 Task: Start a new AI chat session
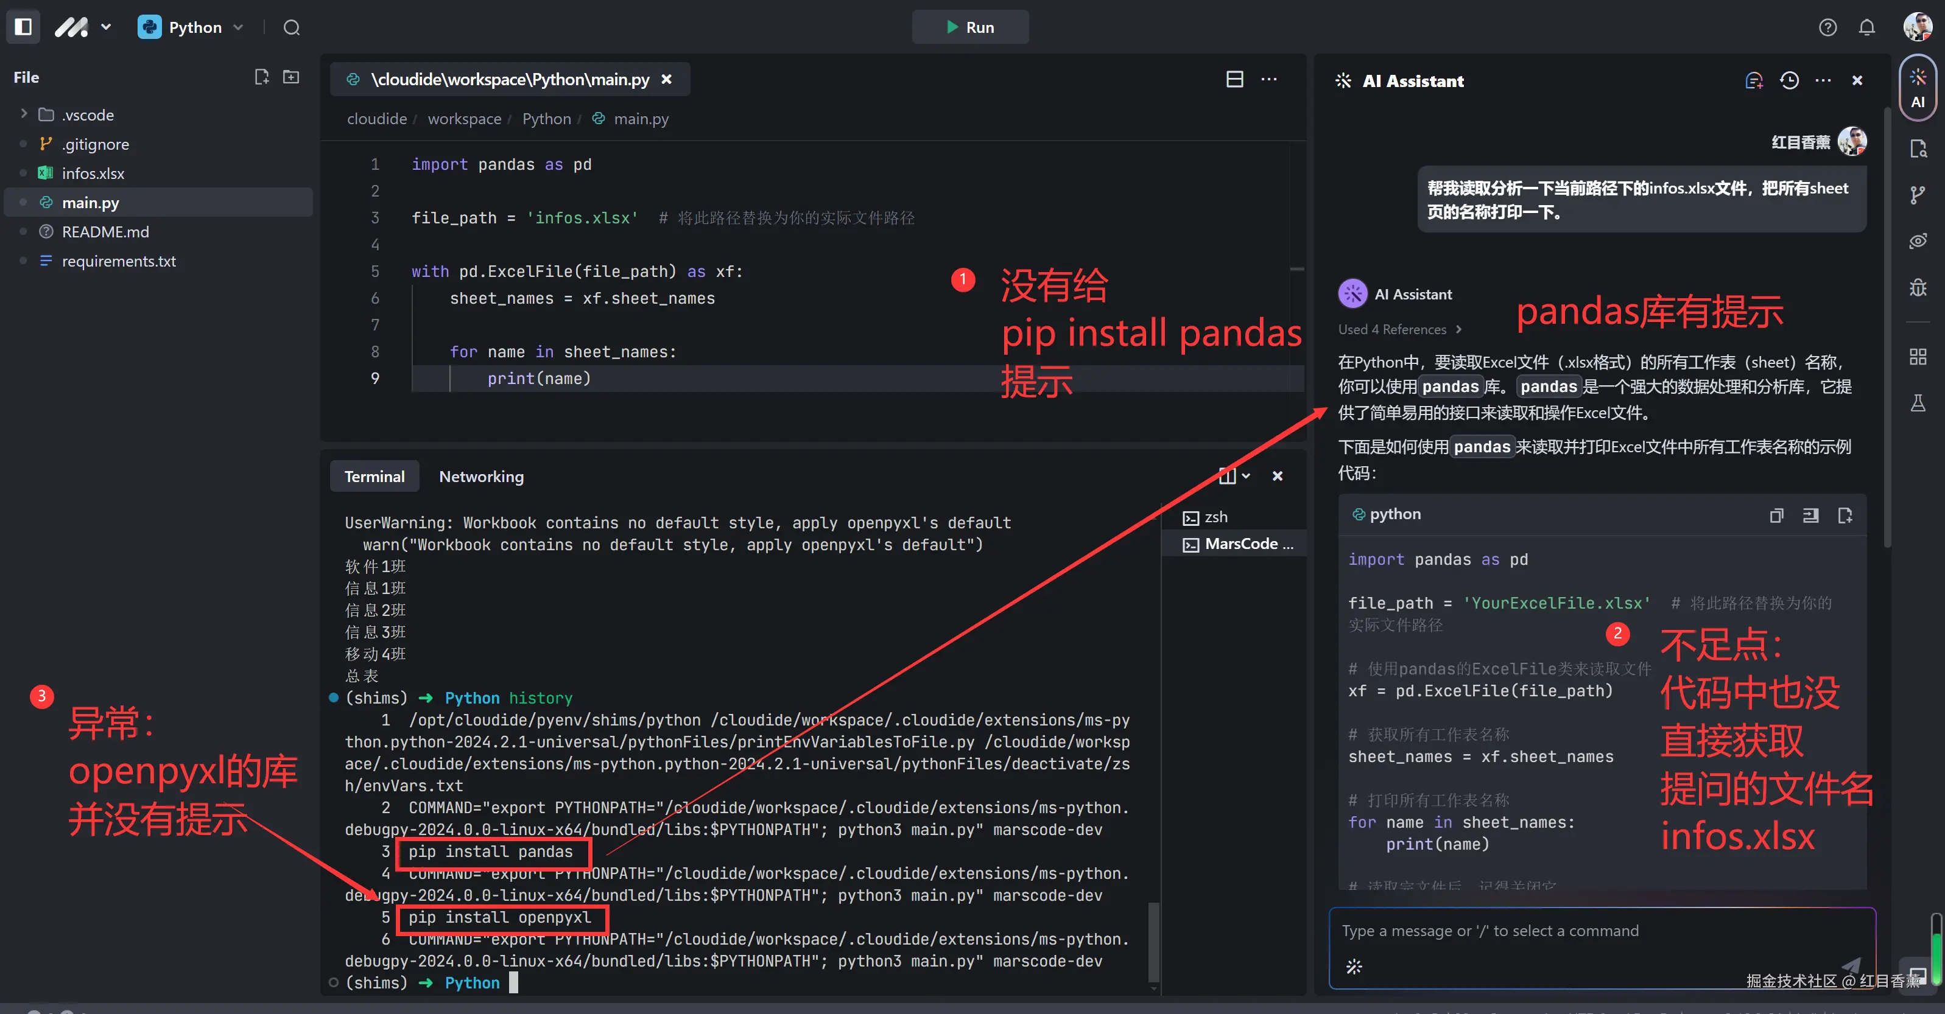coord(1754,81)
